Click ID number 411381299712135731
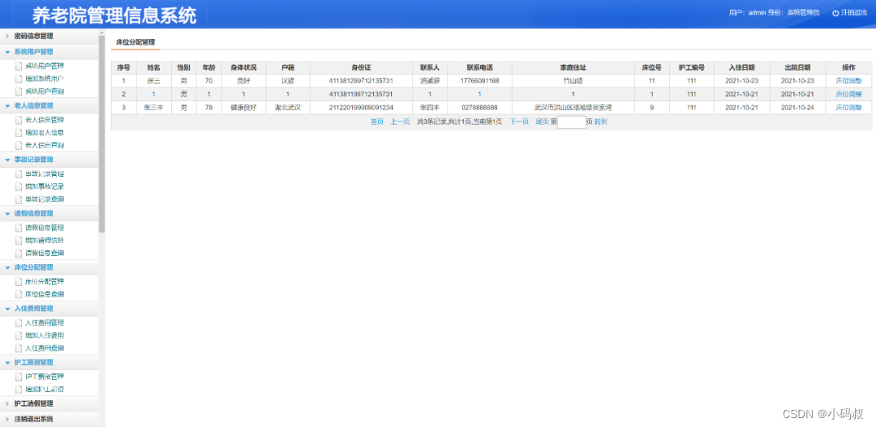The image size is (876, 427). pyautogui.click(x=361, y=81)
